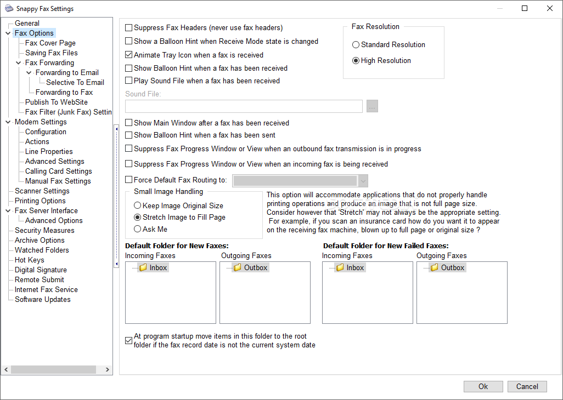The height and width of the screenshot is (400, 563).
Task: Open Advanced Options under Fax Server Interface
Action: pyautogui.click(x=54, y=220)
